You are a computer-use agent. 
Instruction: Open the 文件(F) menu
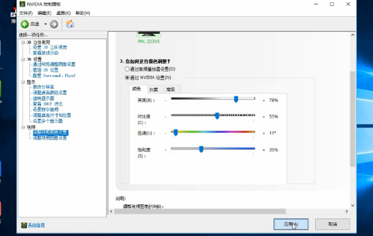tap(26, 13)
